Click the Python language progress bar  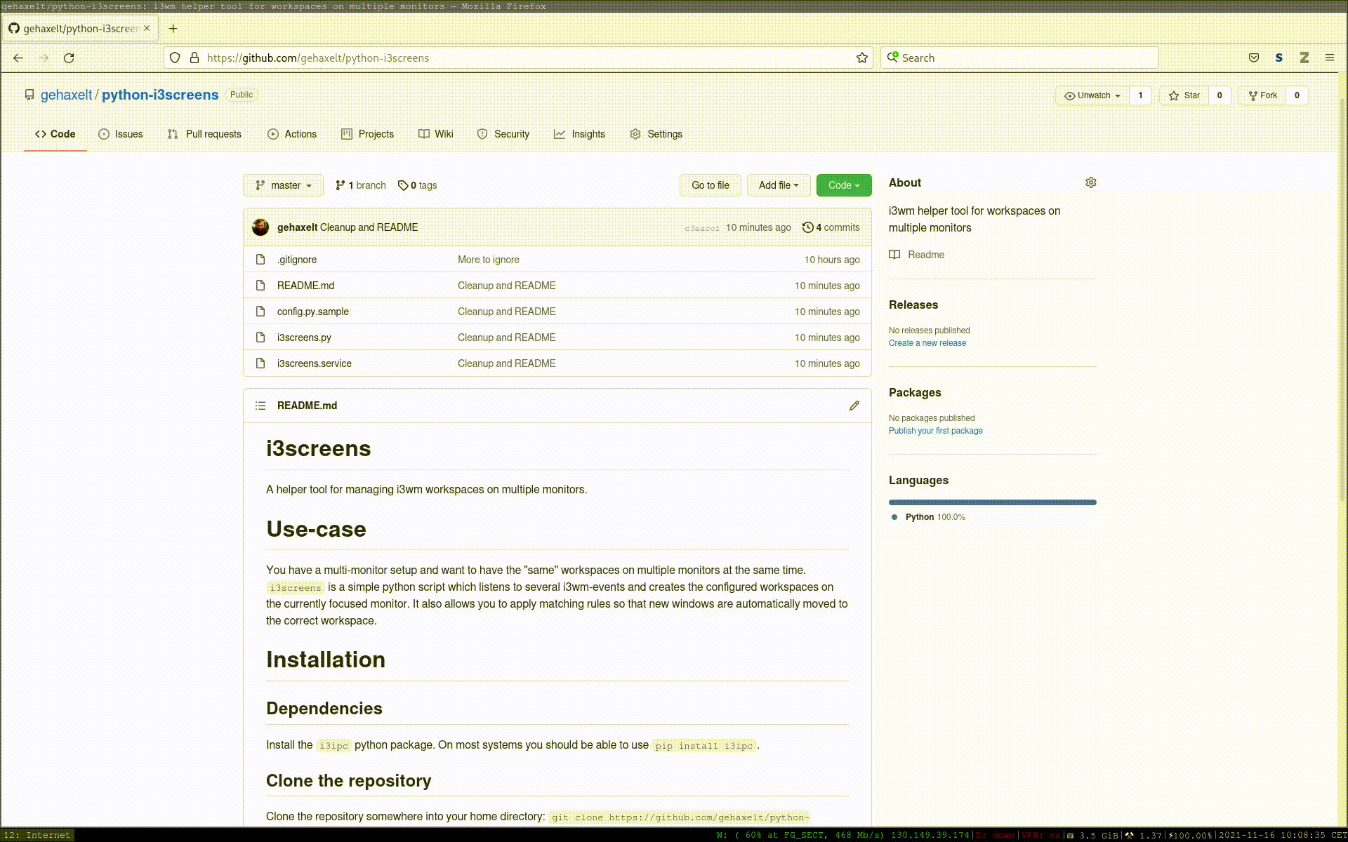[992, 502]
